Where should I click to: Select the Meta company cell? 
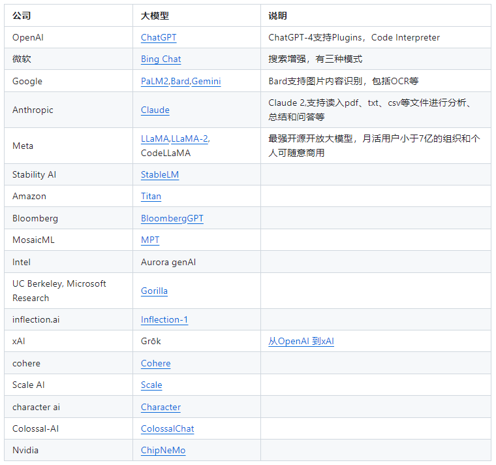[x=69, y=146]
